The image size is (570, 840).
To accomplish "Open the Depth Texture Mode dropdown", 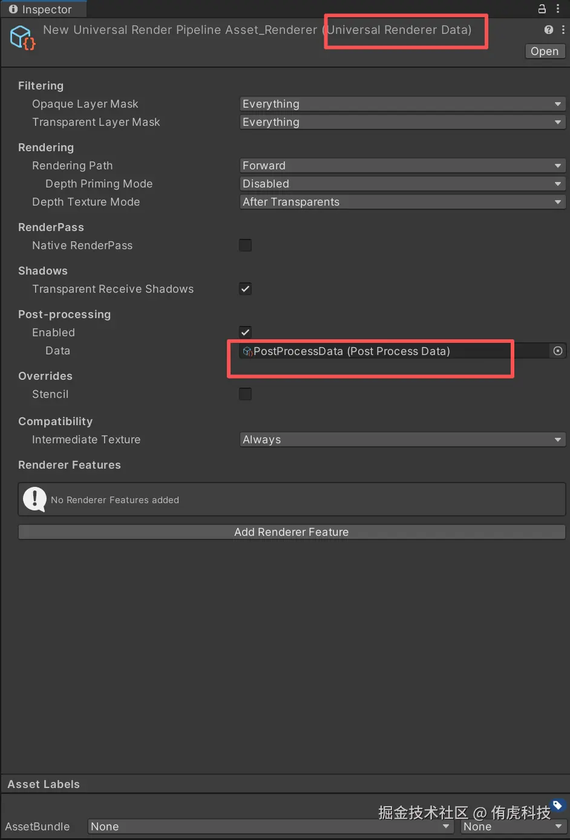I will (x=402, y=202).
